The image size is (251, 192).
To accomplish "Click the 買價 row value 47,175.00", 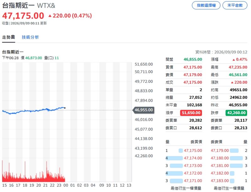I will pos(193,67).
